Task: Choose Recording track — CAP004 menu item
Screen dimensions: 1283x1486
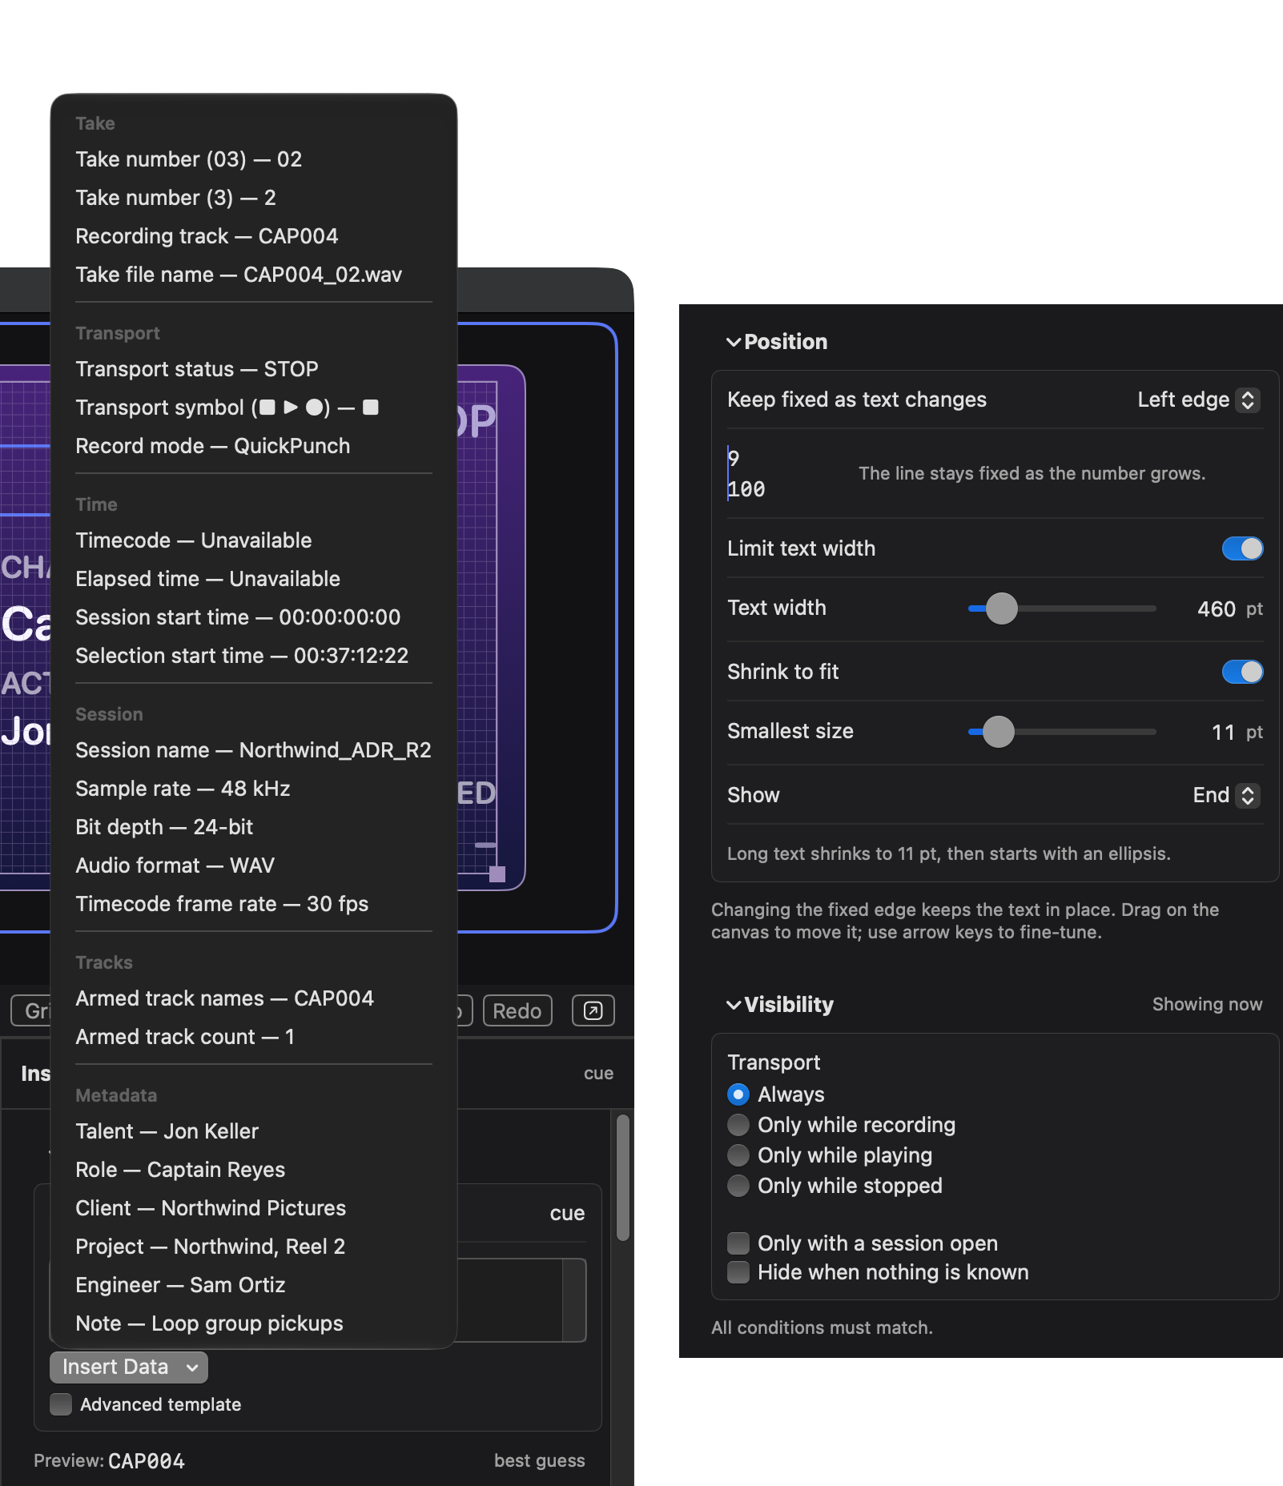Action: pos(254,236)
